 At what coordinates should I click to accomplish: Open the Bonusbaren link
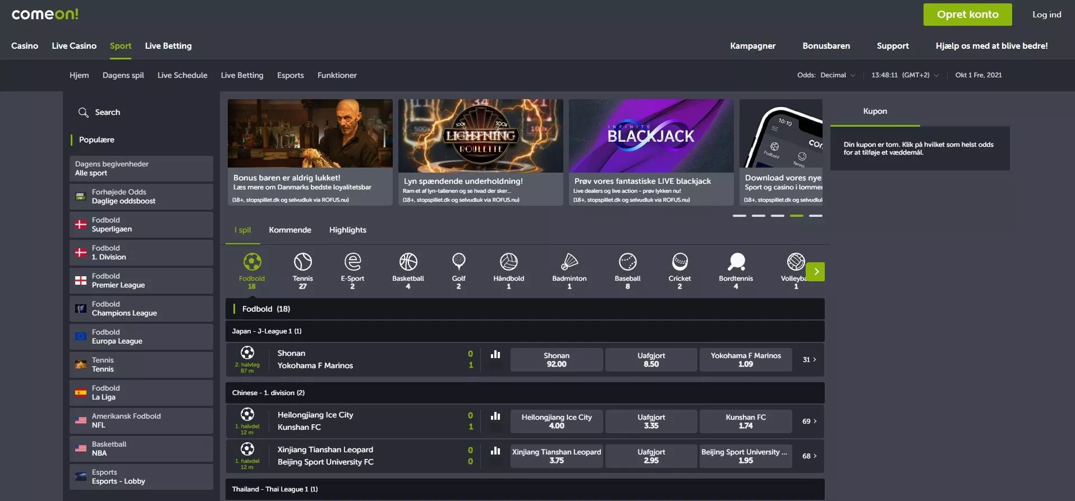tap(826, 46)
